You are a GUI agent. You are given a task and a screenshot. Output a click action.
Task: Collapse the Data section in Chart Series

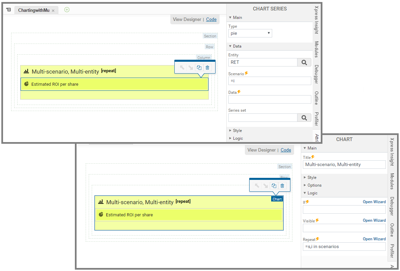pos(237,46)
